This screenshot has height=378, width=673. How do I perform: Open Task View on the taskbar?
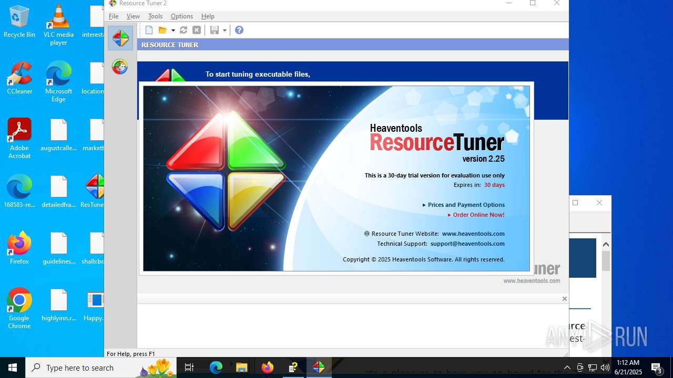pos(189,367)
